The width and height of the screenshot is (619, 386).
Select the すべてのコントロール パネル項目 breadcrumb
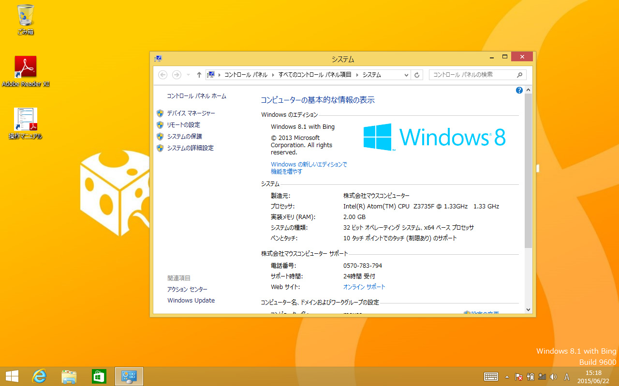coord(315,75)
